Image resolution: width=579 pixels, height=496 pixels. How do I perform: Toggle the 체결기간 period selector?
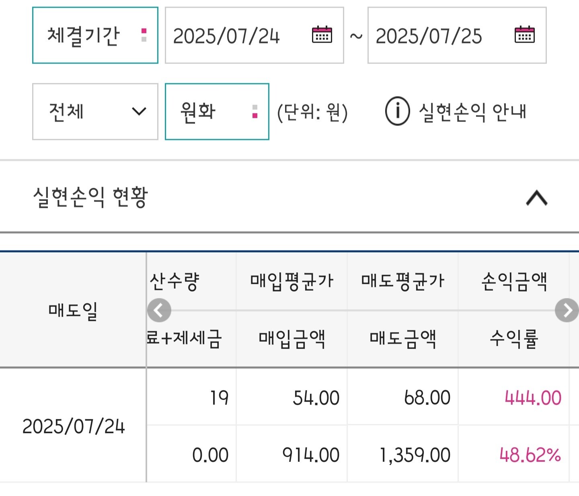tap(95, 35)
